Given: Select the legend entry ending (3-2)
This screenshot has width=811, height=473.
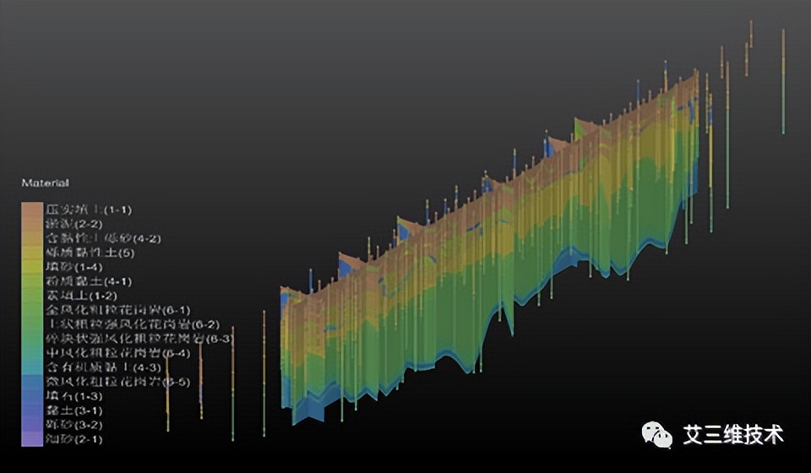Looking at the screenshot, I should click(x=74, y=426).
